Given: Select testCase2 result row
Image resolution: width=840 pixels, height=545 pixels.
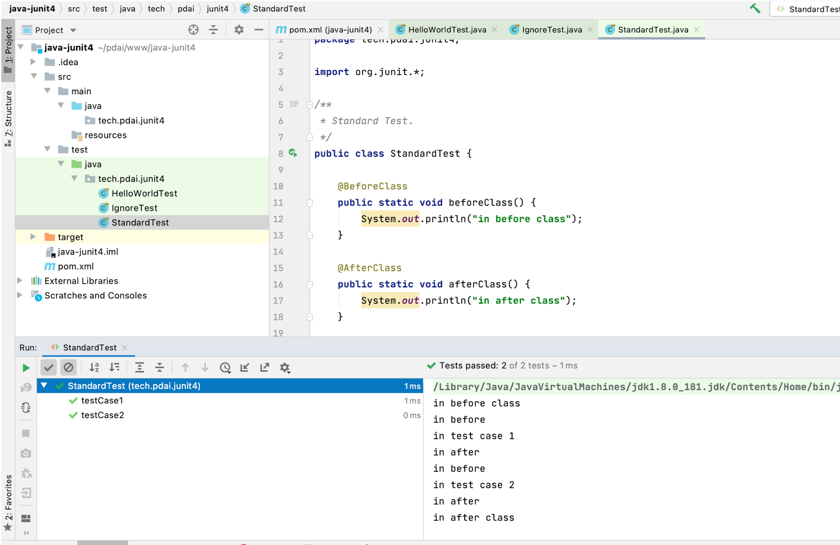Looking at the screenshot, I should coord(230,415).
